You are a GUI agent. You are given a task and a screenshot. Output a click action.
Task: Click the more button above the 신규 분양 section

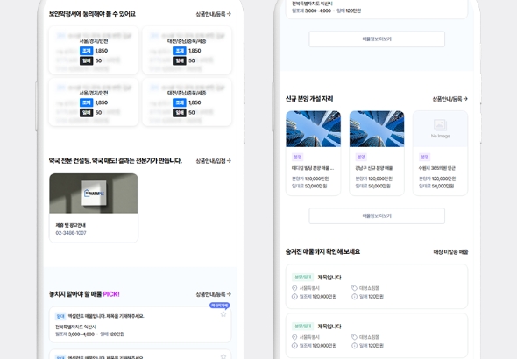click(x=377, y=39)
